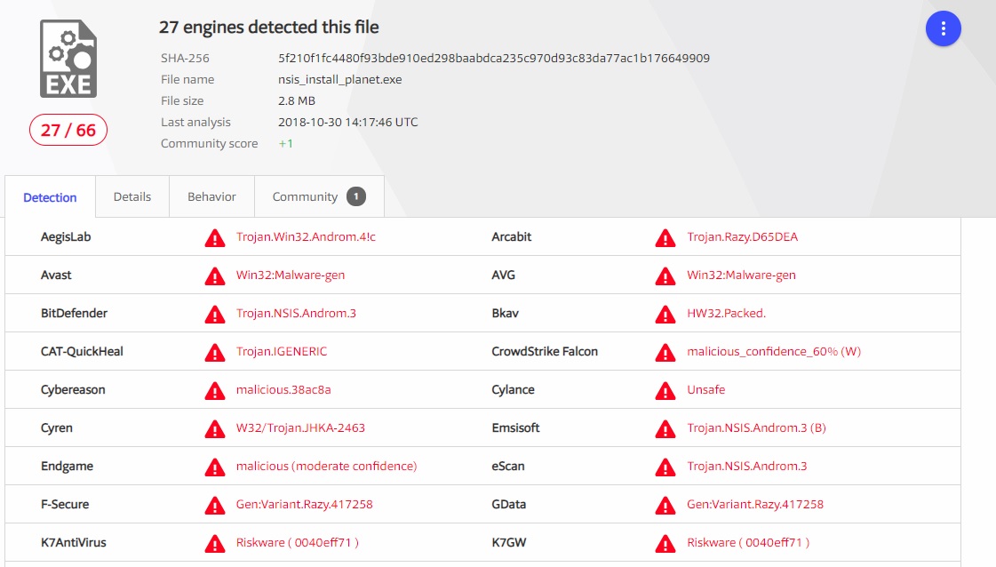Click the warning icon for Cybereason
Screen dimensions: 996x567
(x=215, y=390)
